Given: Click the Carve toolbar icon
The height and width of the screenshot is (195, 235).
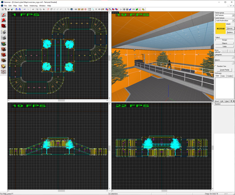Looking at the screenshot, I should point(33,9).
